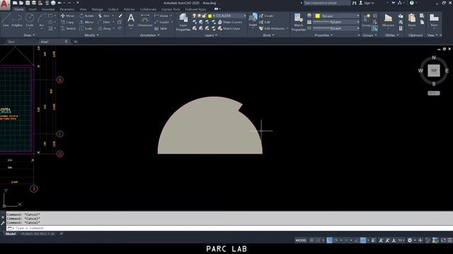Click Match Properties tool

click(x=299, y=22)
